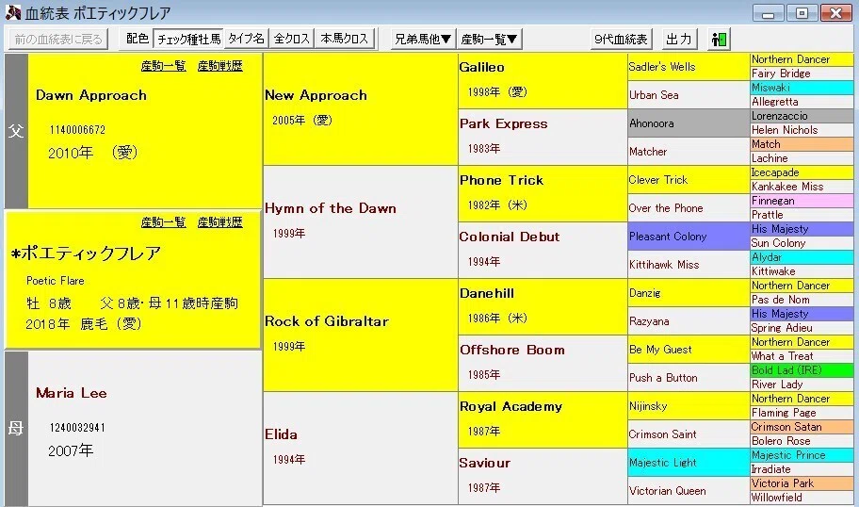The height and width of the screenshot is (507, 859).
Task: Click the Razyana cell
Action: pyautogui.click(x=689, y=321)
